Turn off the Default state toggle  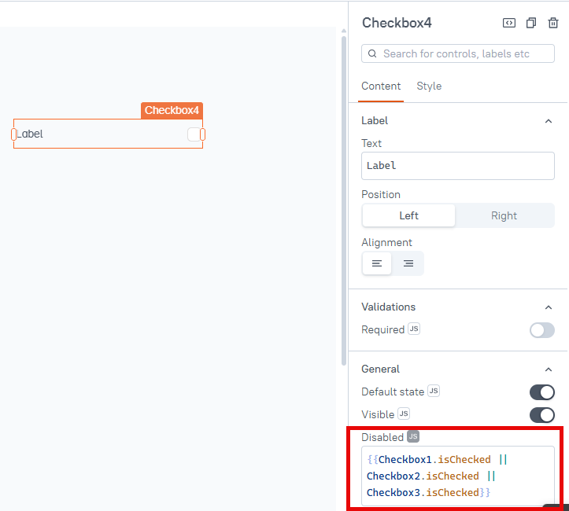(x=541, y=392)
